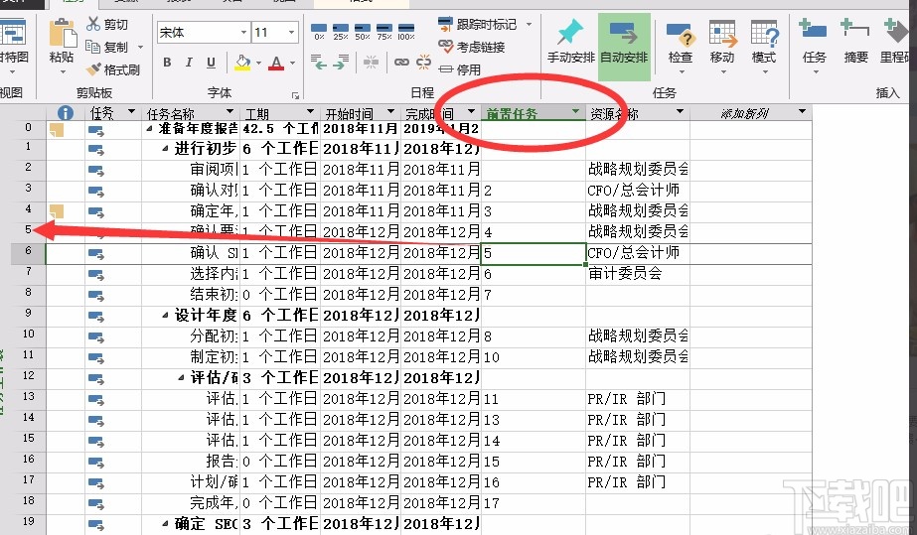Image resolution: width=917 pixels, height=535 pixels.
Task: Open the font dialog launcher in 字体 group
Action: point(295,95)
